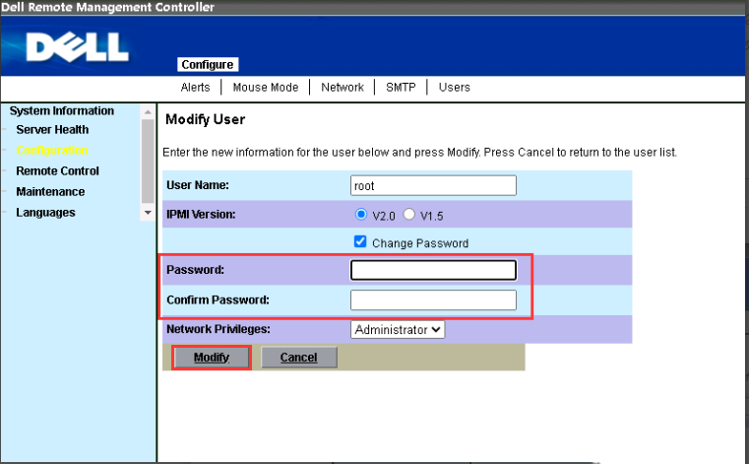
Task: Toggle the Change Password checkbox
Action: coord(360,241)
